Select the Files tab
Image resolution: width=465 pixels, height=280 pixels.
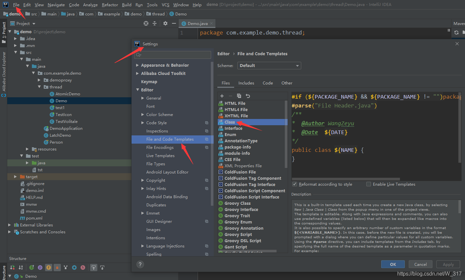click(x=226, y=83)
